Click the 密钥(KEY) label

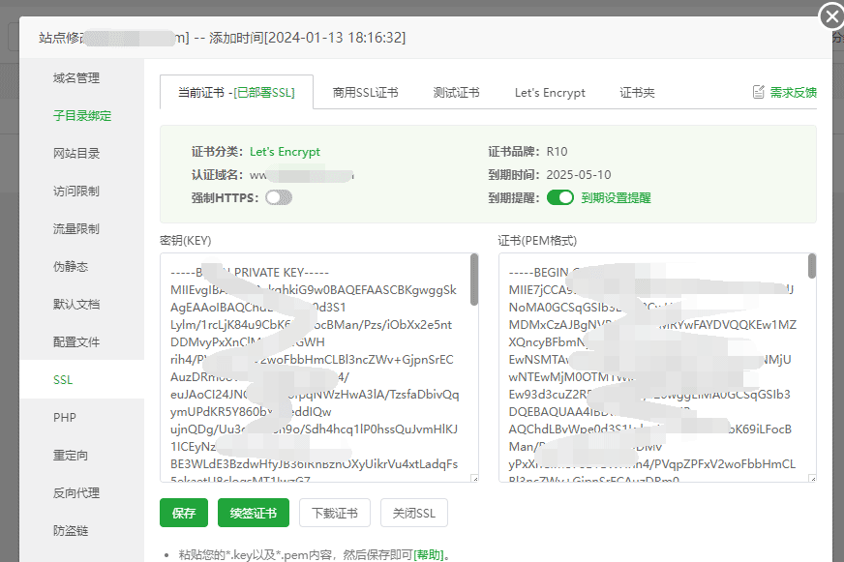(x=186, y=241)
